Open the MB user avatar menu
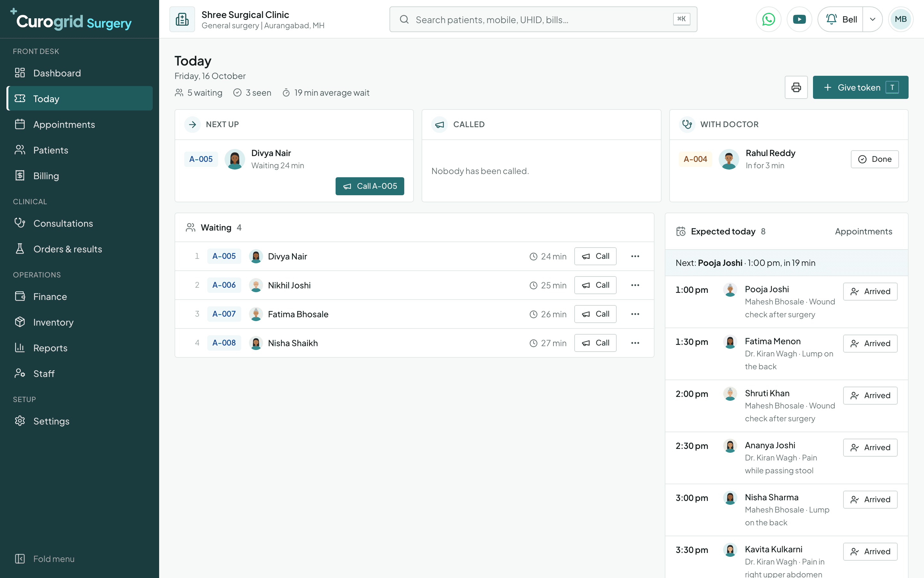Viewport: 924px width, 578px height. click(x=900, y=19)
